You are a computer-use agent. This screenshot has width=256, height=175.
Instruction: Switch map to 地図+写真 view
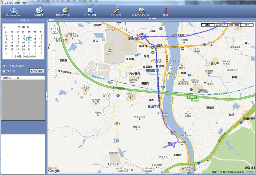coord(234,25)
